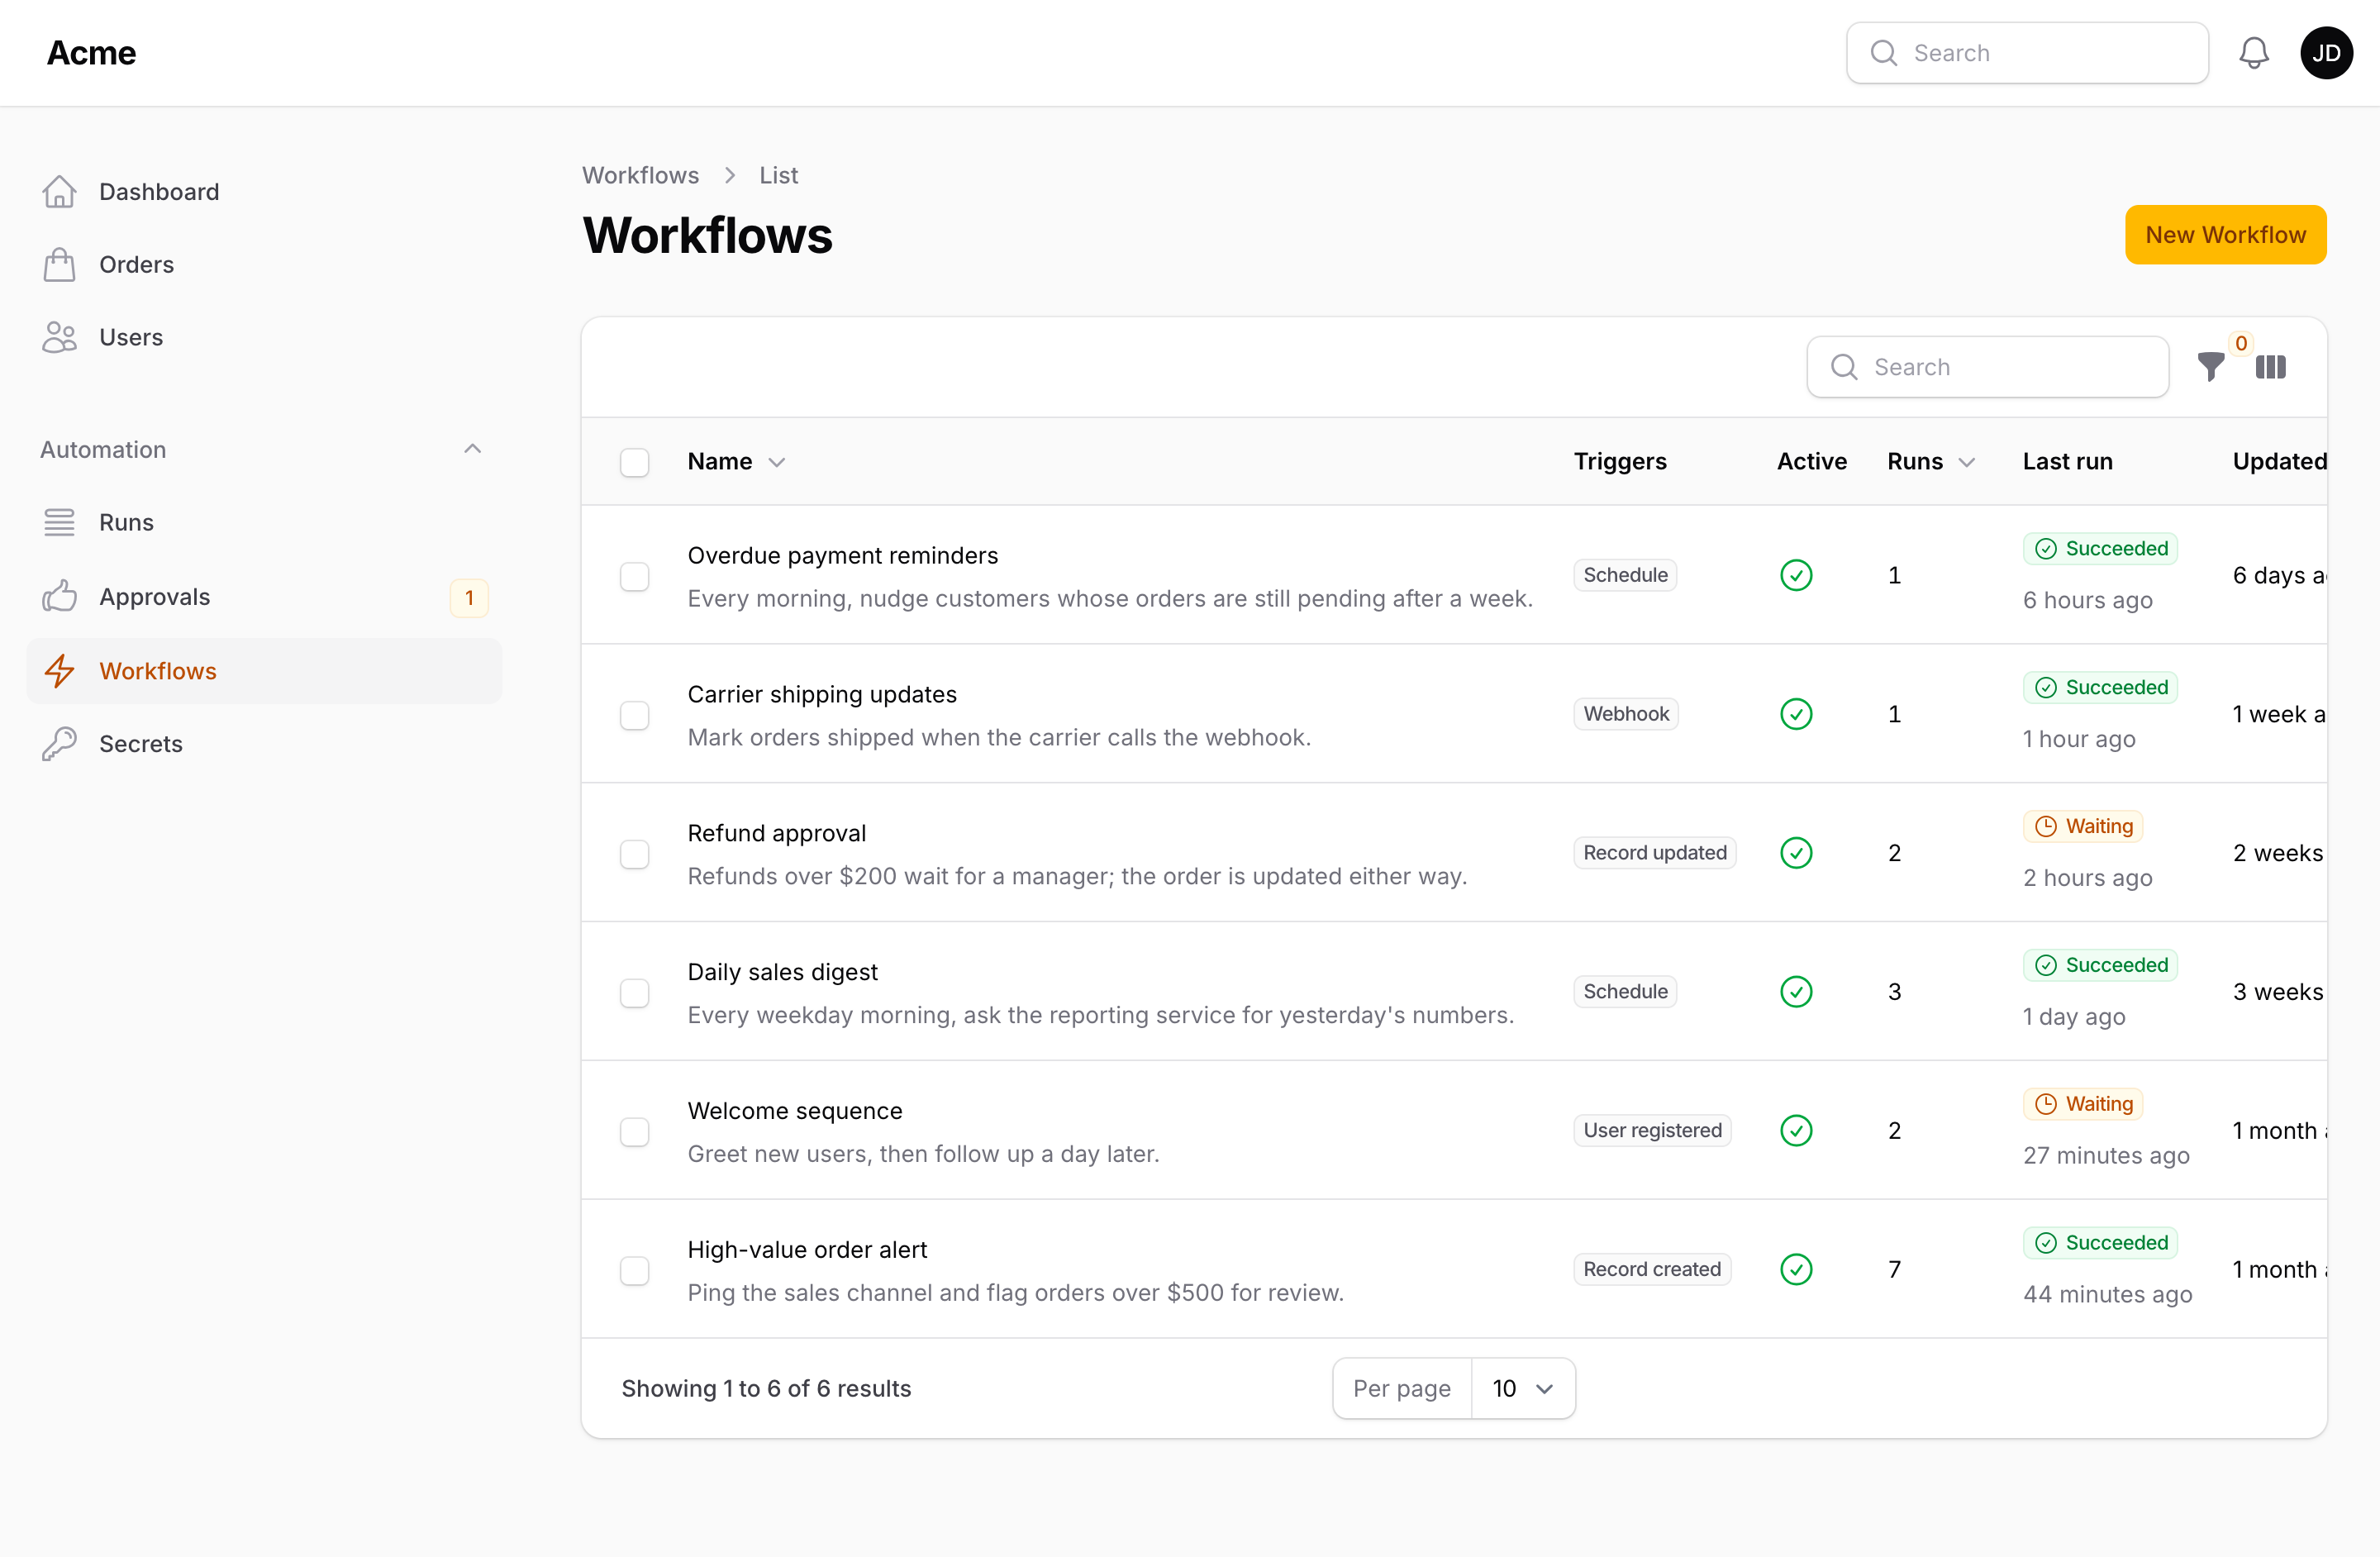
Task: Click the New Workflow button
Action: tap(2225, 234)
